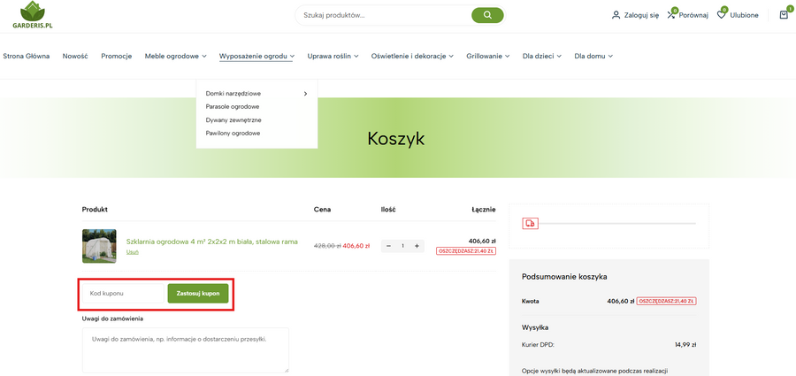Select Pawilony ogrodowe from submenu

click(233, 133)
